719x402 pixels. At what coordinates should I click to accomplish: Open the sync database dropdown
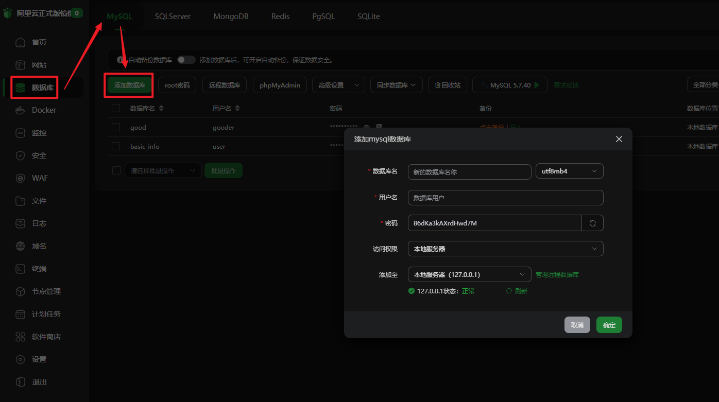tap(396, 85)
